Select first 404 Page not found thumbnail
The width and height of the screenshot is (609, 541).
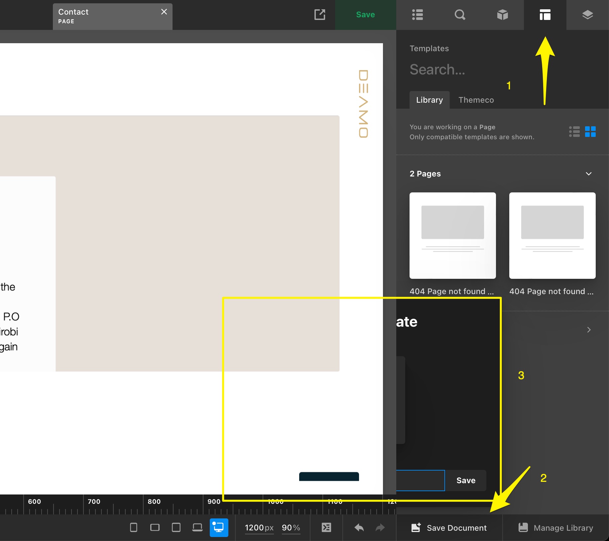tap(452, 236)
